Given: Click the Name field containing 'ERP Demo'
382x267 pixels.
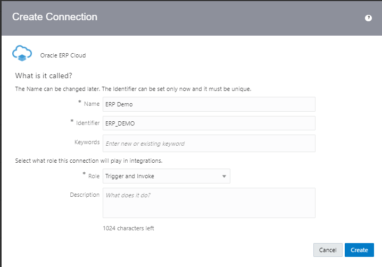Looking at the screenshot, I should pyautogui.click(x=209, y=104).
